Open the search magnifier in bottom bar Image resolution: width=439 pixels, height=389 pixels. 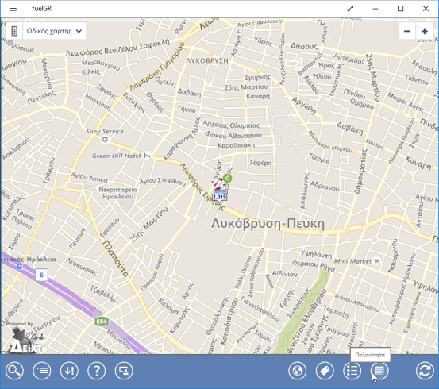pyautogui.click(x=14, y=371)
